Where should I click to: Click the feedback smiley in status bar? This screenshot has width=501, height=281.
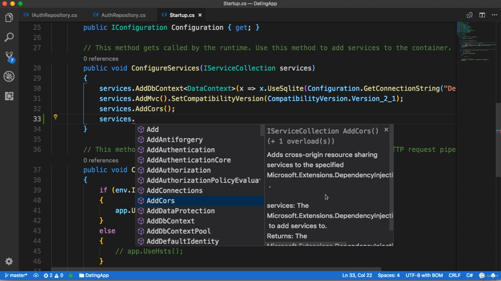tap(482, 275)
